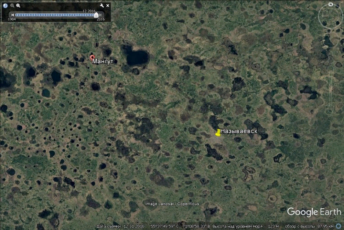Click the move joystick navigation circle

(331, 40)
